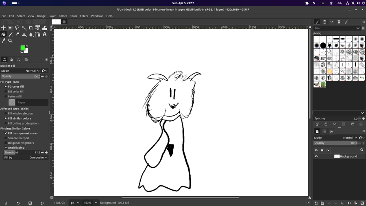Image resolution: width=366 pixels, height=206 pixels.
Task: Reset tool options to default values
Action: click(x=42, y=203)
